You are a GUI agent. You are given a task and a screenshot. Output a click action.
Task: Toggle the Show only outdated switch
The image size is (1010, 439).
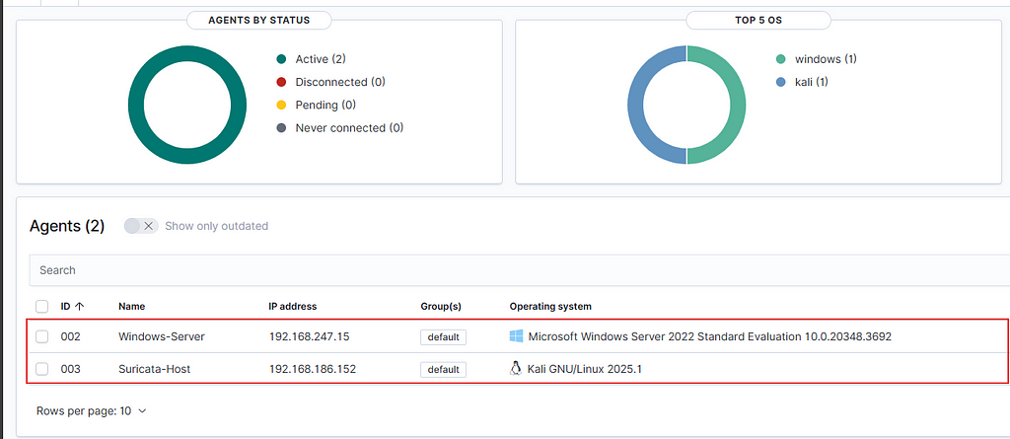pos(141,226)
